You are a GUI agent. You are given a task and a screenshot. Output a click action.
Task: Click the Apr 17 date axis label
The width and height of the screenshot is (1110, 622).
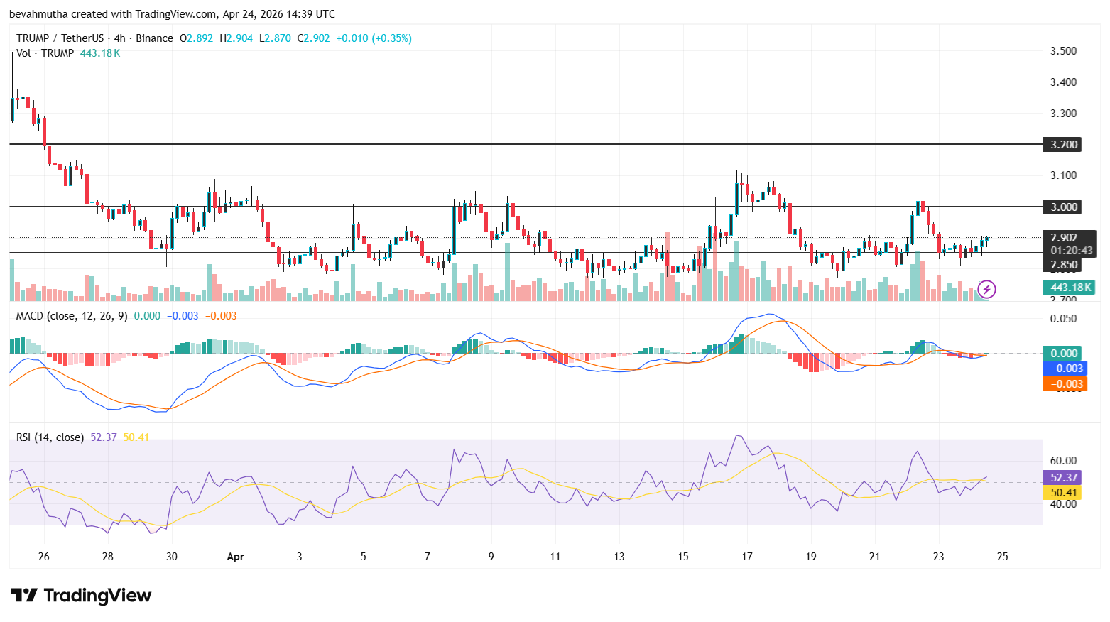(x=746, y=557)
